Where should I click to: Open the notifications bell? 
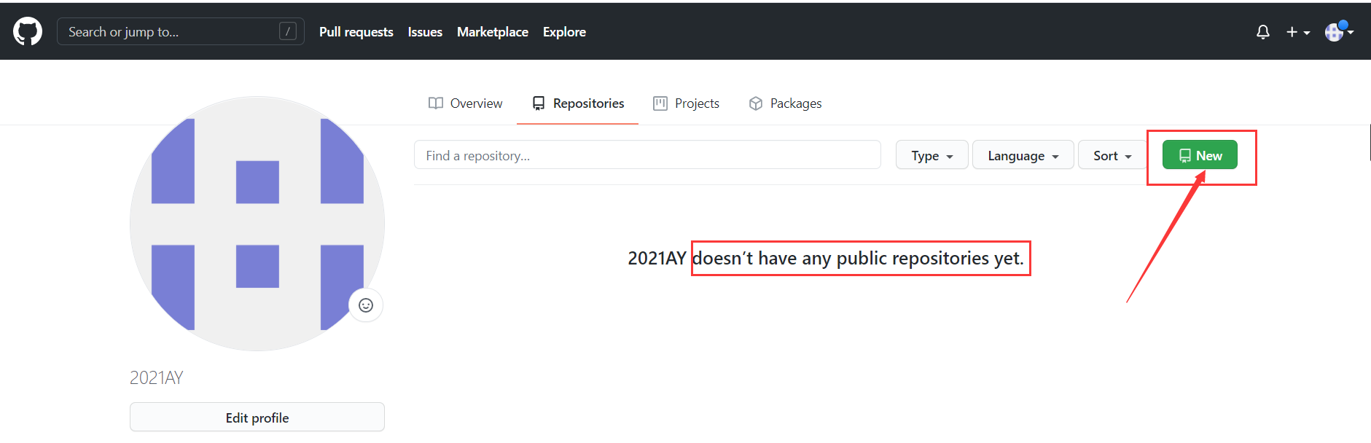(1263, 32)
